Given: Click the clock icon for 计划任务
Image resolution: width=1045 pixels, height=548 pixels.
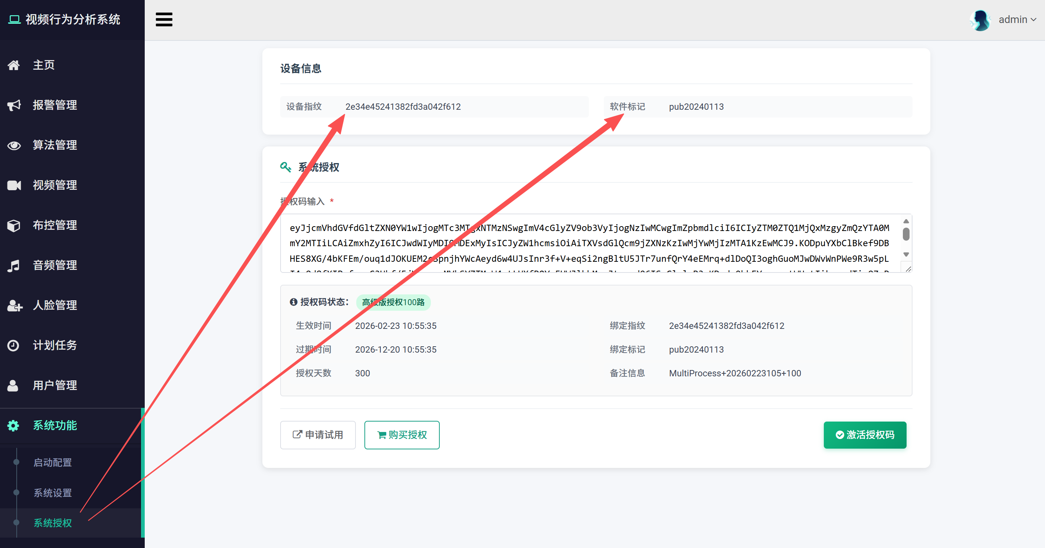Looking at the screenshot, I should [x=13, y=345].
